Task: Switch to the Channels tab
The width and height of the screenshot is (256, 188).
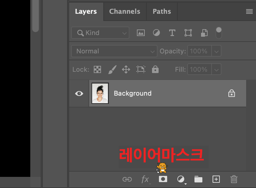Action: click(x=125, y=11)
